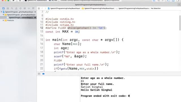Viewport: 181px width, 102px height.
Task: Open the Project navigator folder icon
Action: [3, 8]
